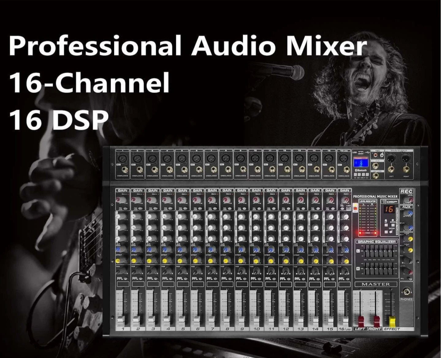Click the channel 12 blue aux send knob

[285, 250]
